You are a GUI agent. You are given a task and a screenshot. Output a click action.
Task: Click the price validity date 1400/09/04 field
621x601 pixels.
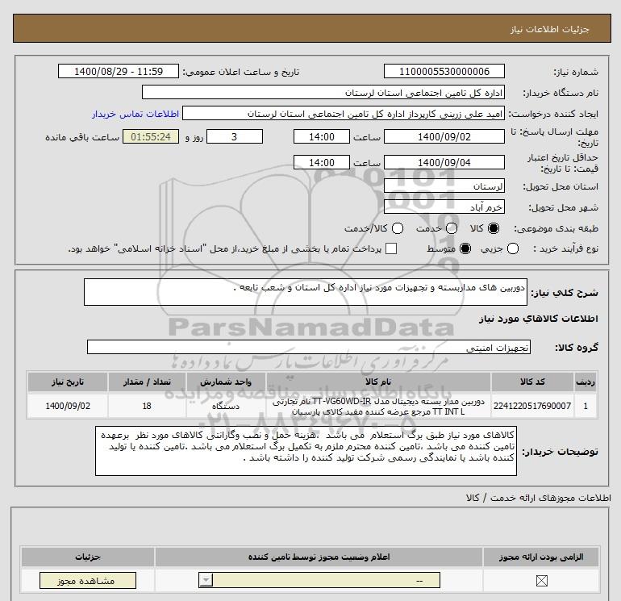(x=444, y=162)
